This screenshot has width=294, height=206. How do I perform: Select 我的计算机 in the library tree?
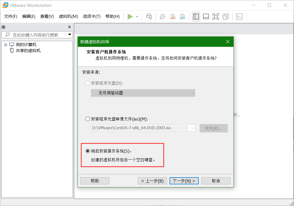click(26, 45)
